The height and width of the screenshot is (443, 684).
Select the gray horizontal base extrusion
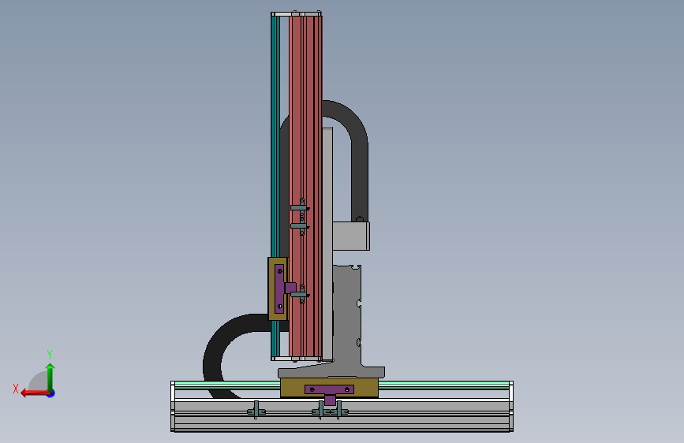coord(342,421)
